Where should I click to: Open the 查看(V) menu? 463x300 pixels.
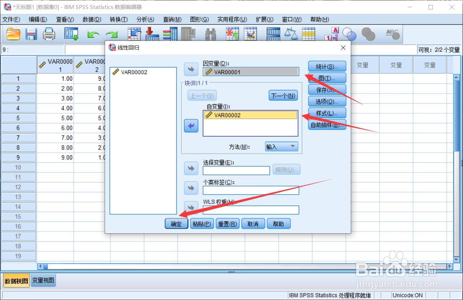(65, 19)
